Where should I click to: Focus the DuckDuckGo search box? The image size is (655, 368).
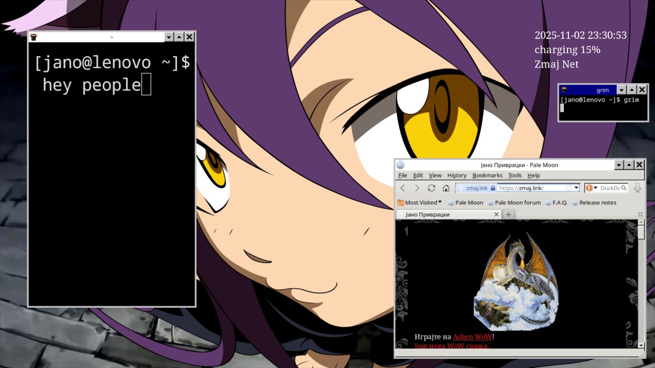609,188
